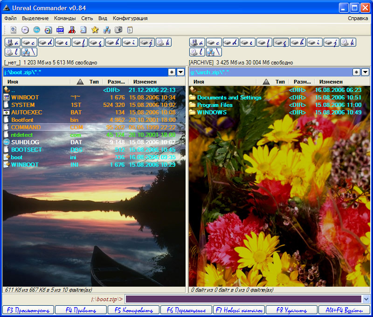Open the media player toolbar icon
This screenshot has width=373, height=317.
48,30
